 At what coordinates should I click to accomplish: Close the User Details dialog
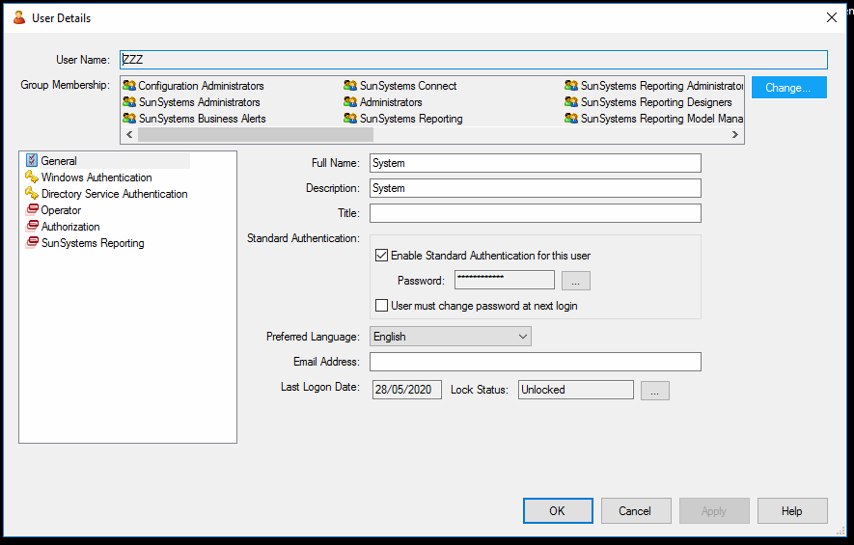(x=832, y=17)
